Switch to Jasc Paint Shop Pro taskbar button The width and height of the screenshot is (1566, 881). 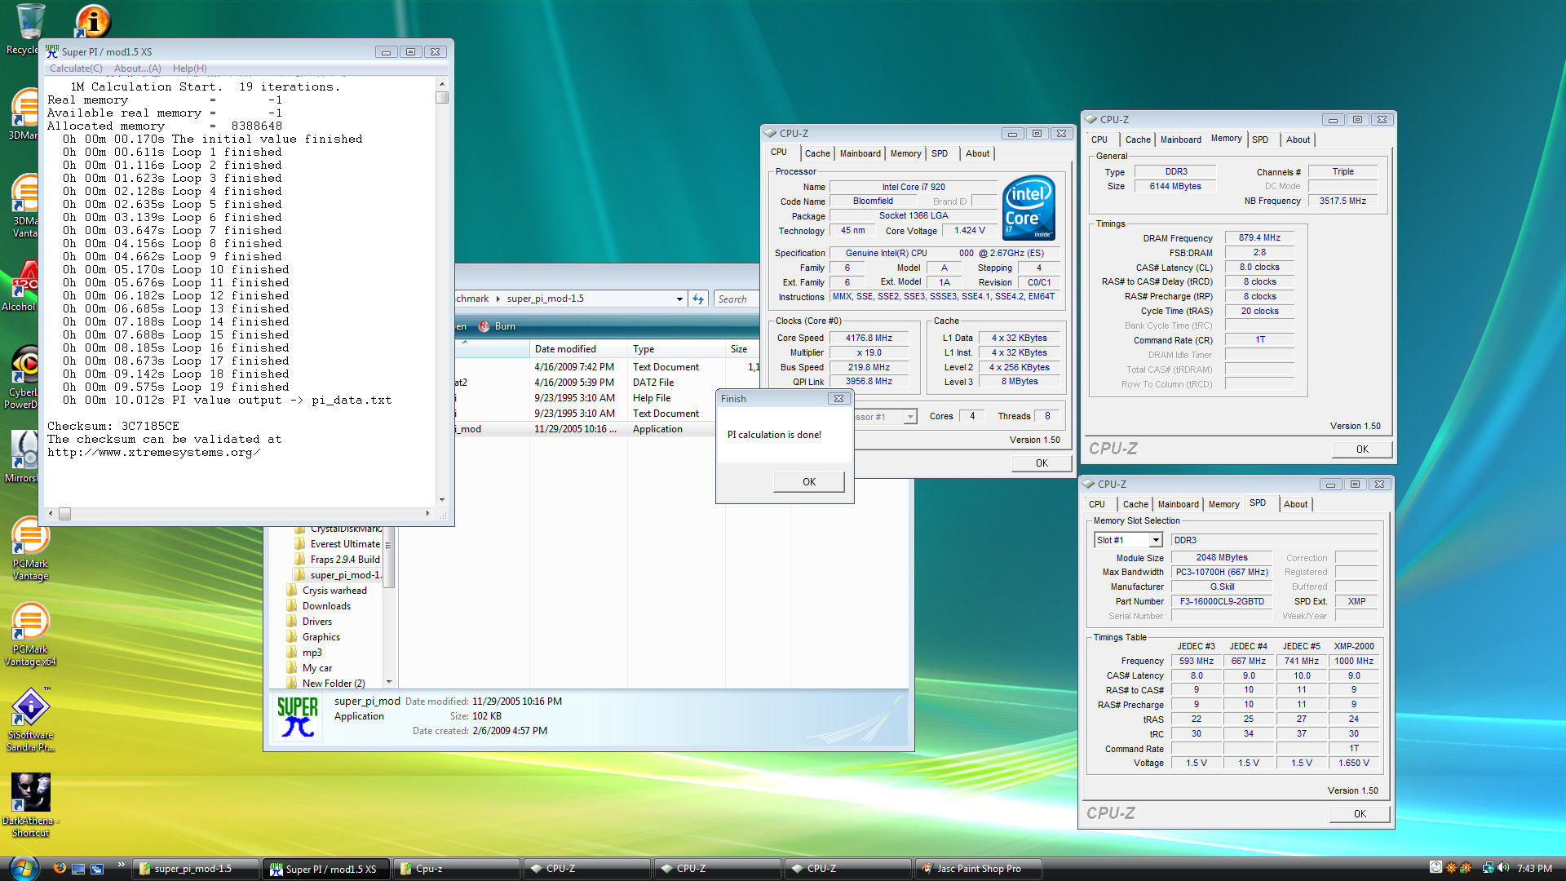pyautogui.click(x=977, y=869)
